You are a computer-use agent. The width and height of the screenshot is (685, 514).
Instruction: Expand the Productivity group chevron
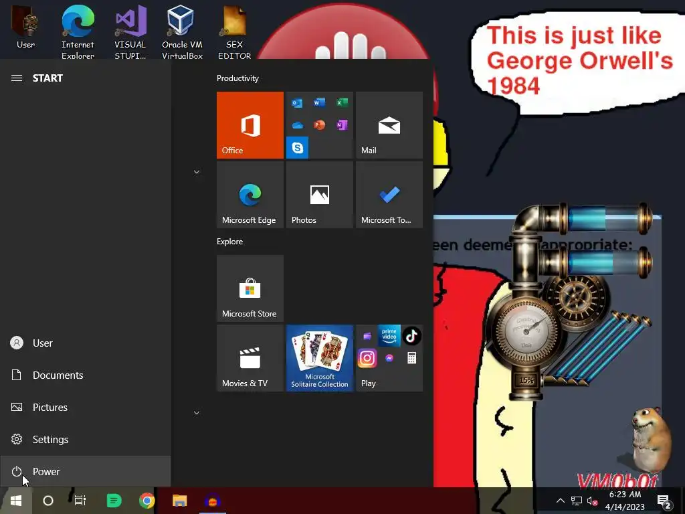[197, 172]
